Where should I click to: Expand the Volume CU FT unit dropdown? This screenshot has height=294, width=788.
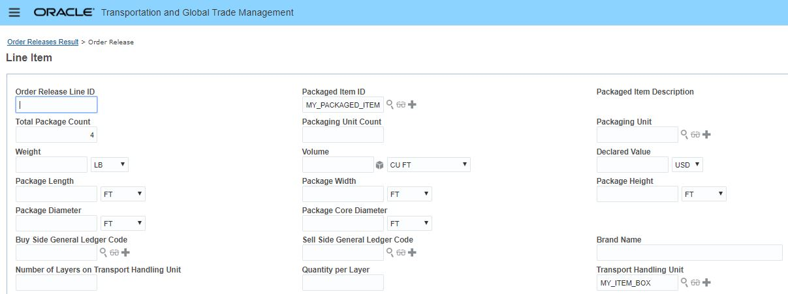(x=428, y=165)
